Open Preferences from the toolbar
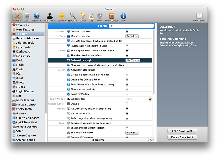The width and height of the screenshot is (219, 158). tap(199, 17)
